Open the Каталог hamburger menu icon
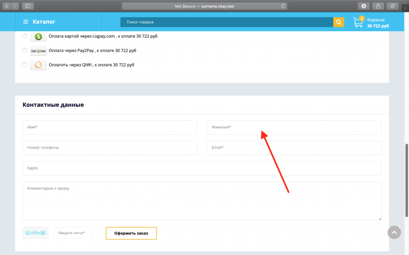Image resolution: width=409 pixels, height=255 pixels. (25, 22)
